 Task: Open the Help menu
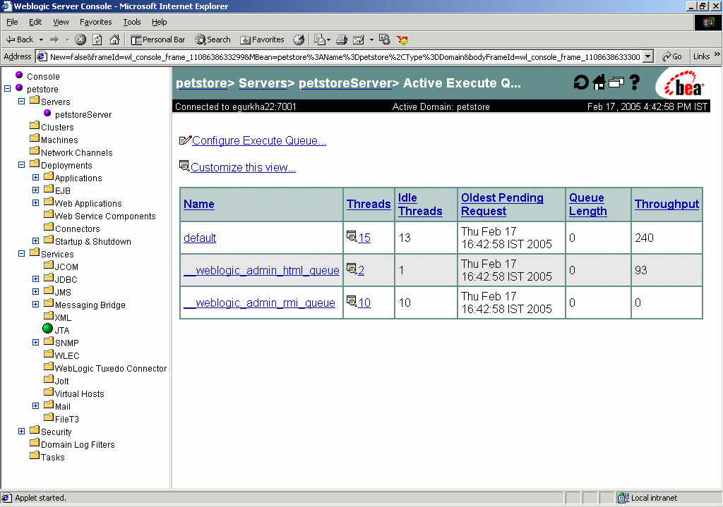(159, 22)
